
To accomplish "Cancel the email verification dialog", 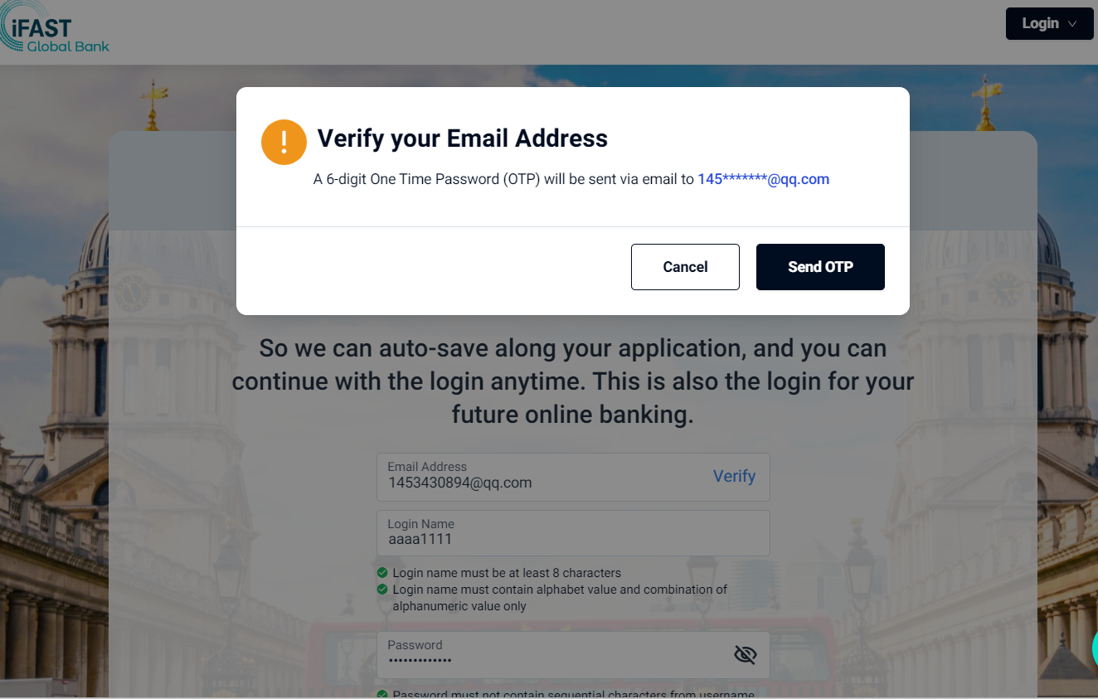I will pyautogui.click(x=685, y=267).
